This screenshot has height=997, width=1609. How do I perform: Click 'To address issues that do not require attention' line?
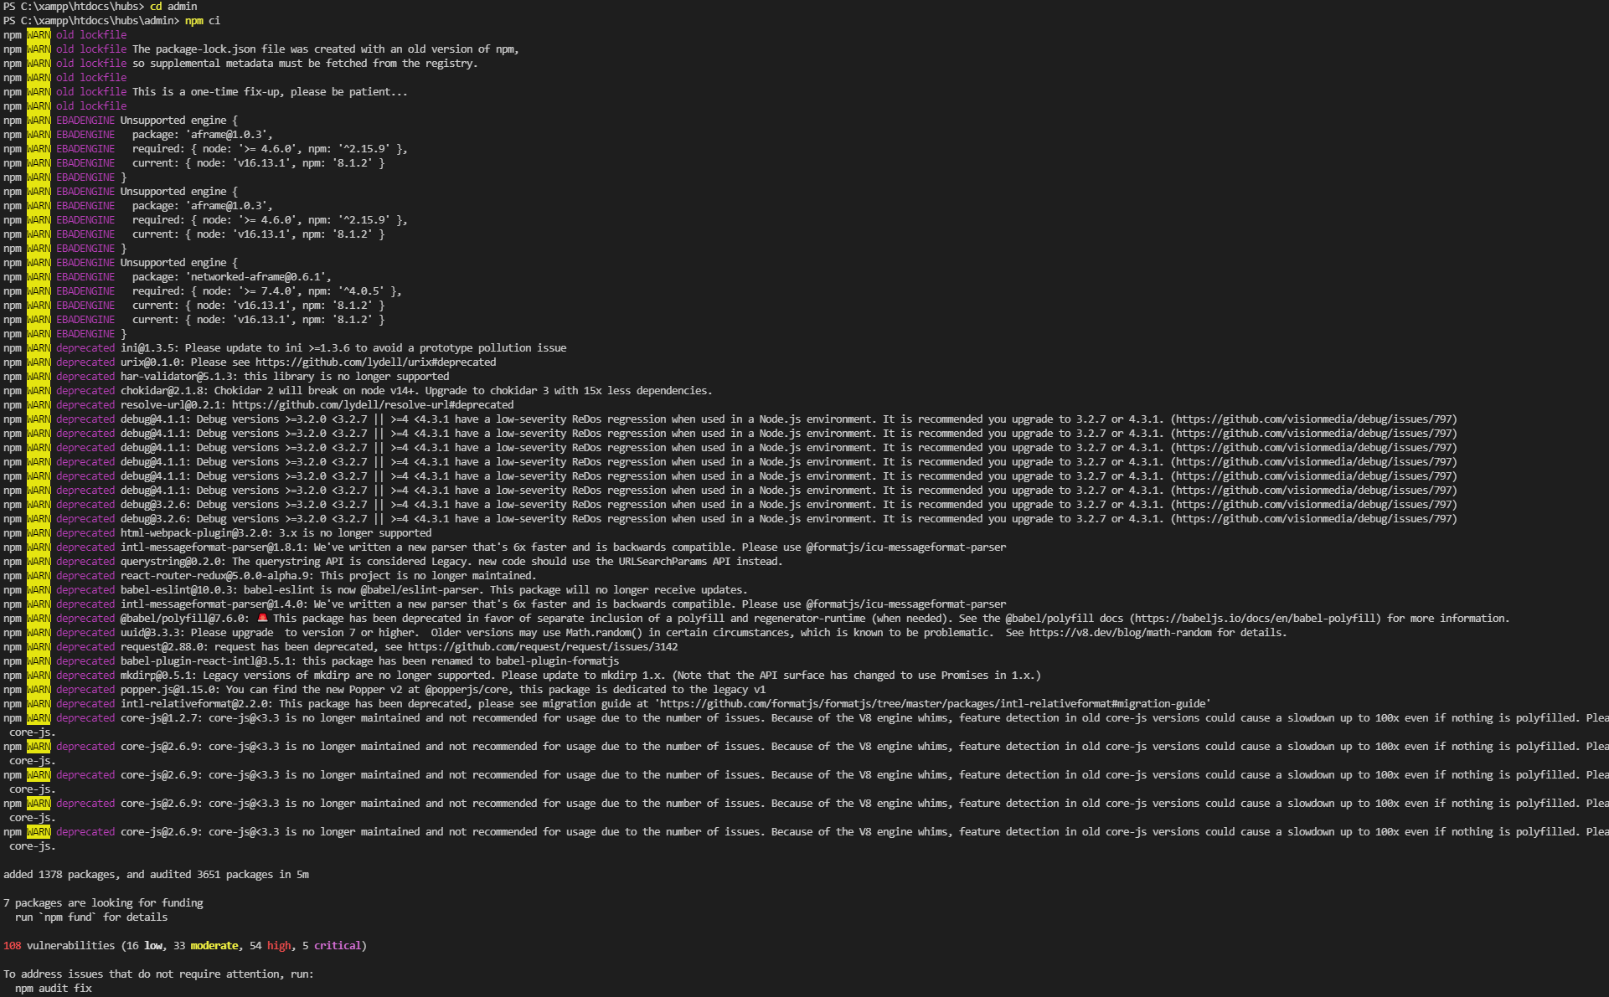click(158, 974)
